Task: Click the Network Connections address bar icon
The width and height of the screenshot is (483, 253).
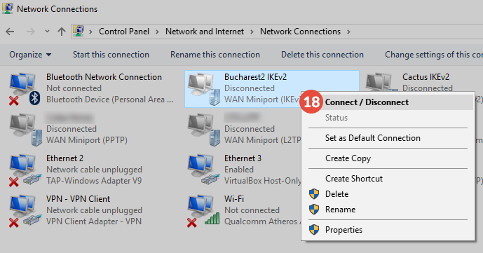Action: tap(79, 31)
